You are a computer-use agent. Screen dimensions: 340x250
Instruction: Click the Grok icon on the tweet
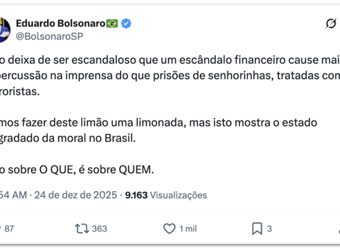331,24
